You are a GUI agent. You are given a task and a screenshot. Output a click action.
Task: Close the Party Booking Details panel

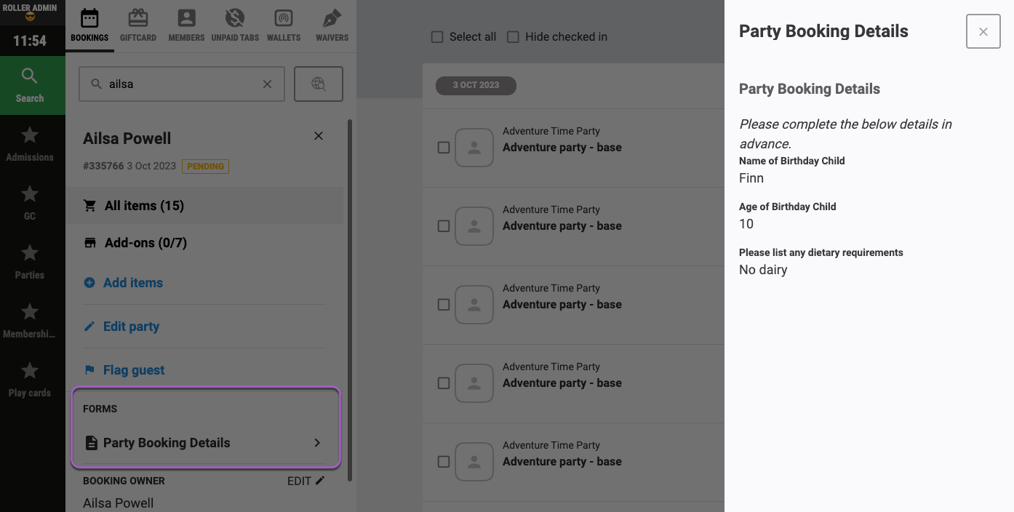point(983,31)
